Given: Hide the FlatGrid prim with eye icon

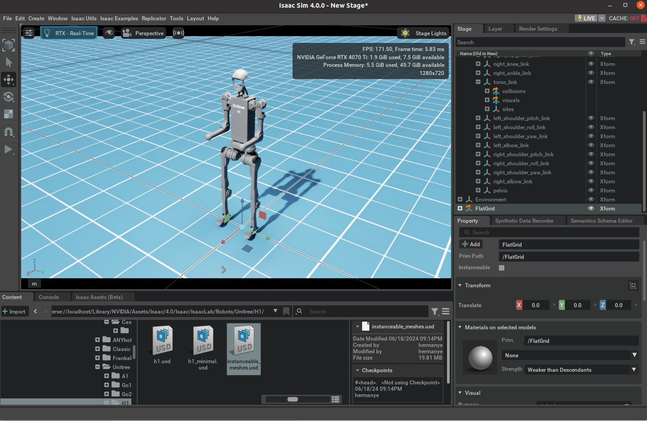Looking at the screenshot, I should pos(591,208).
